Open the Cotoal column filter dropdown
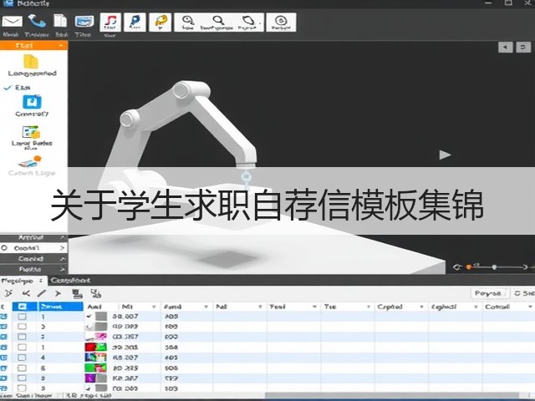This screenshot has width=535, height=401. (530, 307)
